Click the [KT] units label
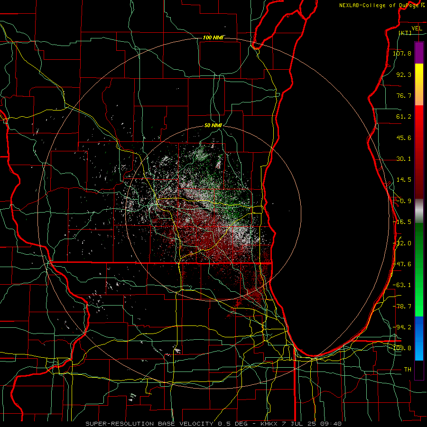The height and width of the screenshot is (427, 427). coord(405,33)
